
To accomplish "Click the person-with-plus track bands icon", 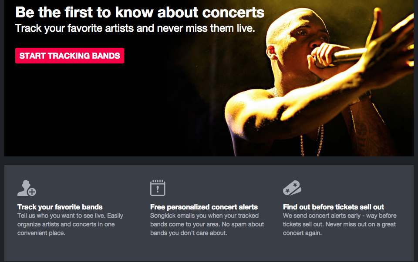I will pos(27,188).
